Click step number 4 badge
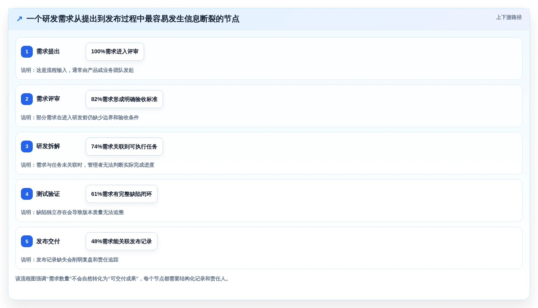Viewport: 538px width, 308px height. [x=27, y=194]
